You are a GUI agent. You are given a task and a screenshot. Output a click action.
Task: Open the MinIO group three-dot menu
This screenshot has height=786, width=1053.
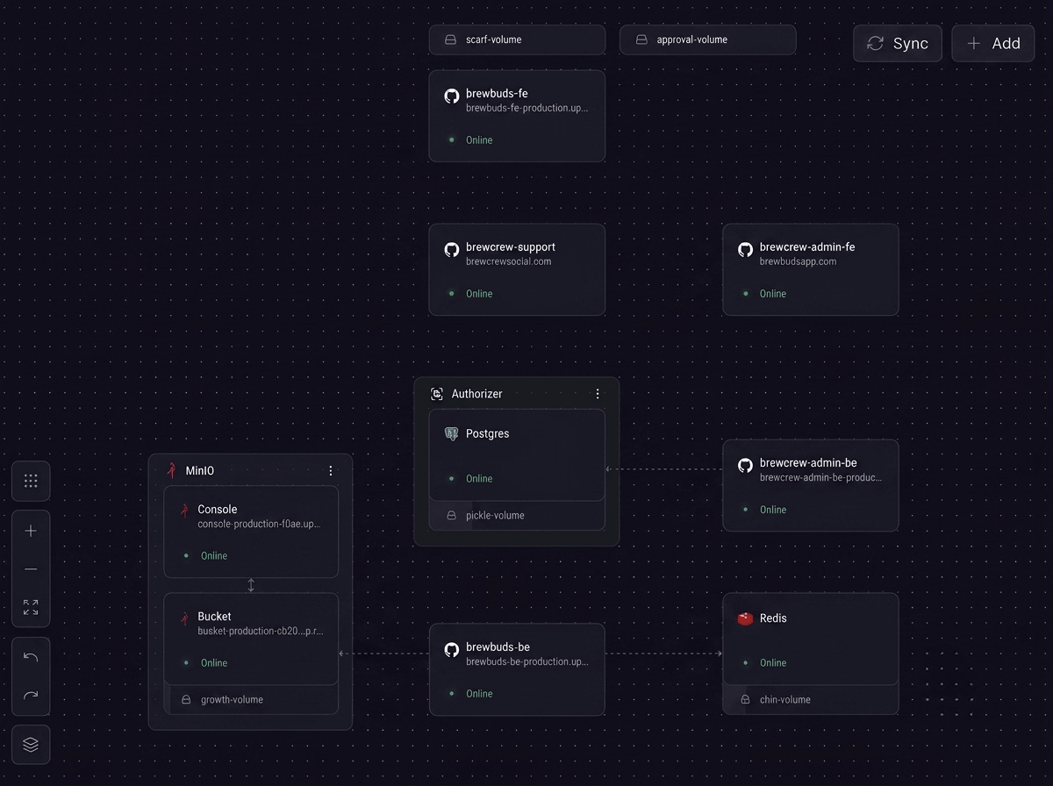tap(331, 471)
